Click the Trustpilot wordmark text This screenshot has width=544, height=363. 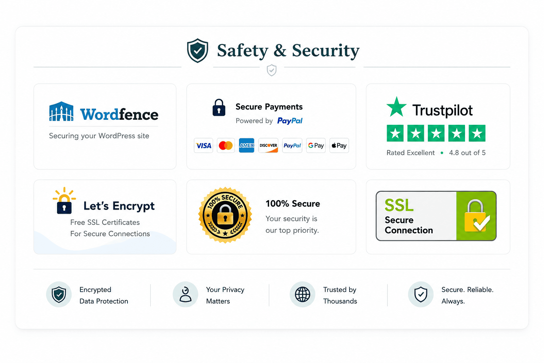[442, 110]
